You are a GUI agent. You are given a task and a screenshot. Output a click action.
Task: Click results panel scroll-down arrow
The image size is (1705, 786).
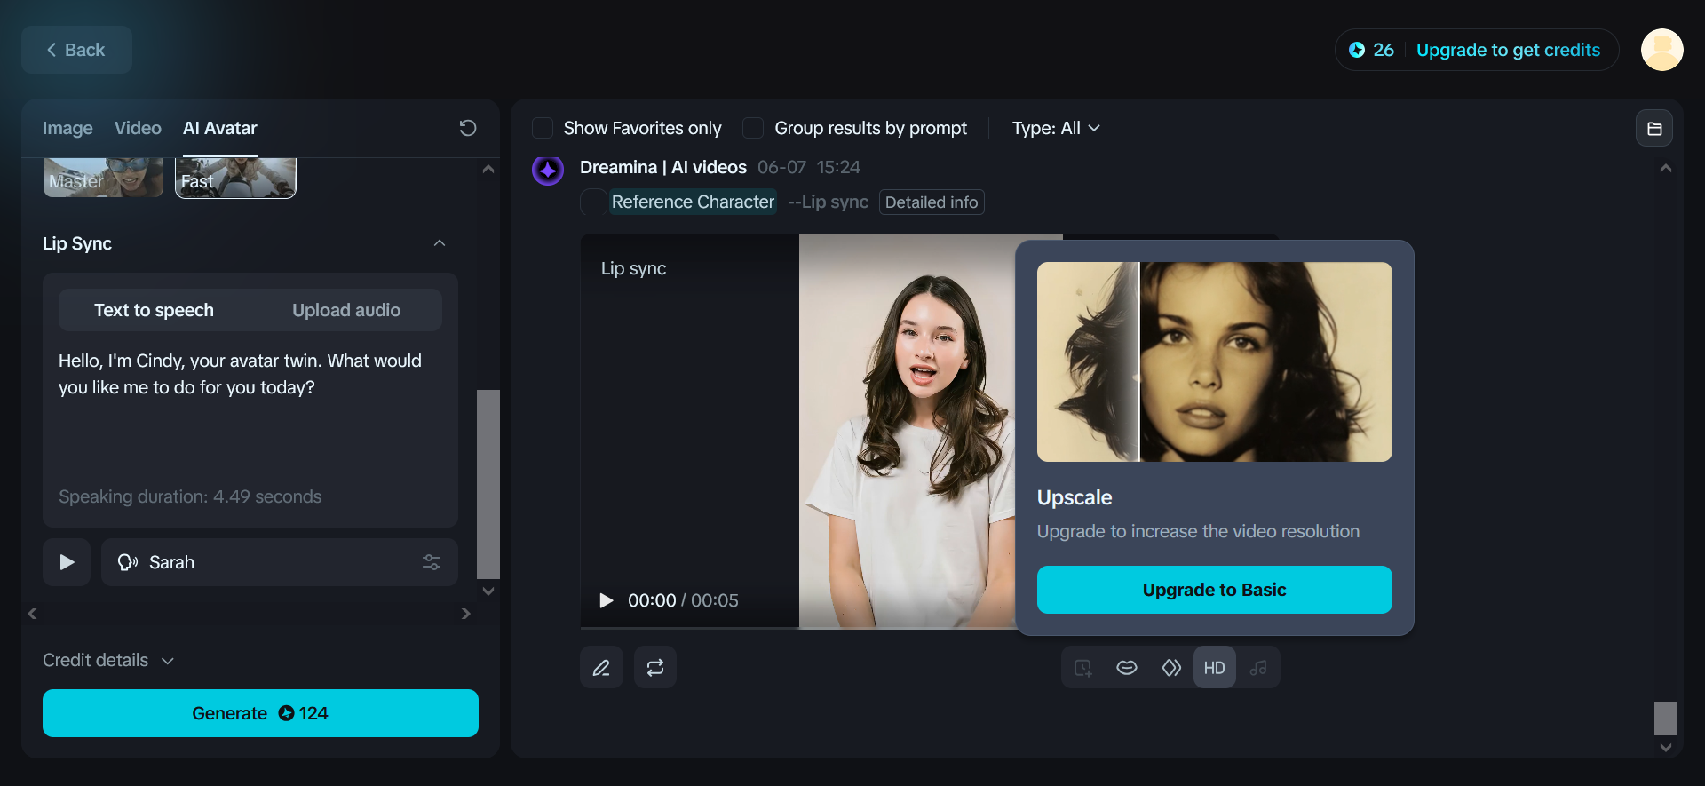click(1666, 748)
